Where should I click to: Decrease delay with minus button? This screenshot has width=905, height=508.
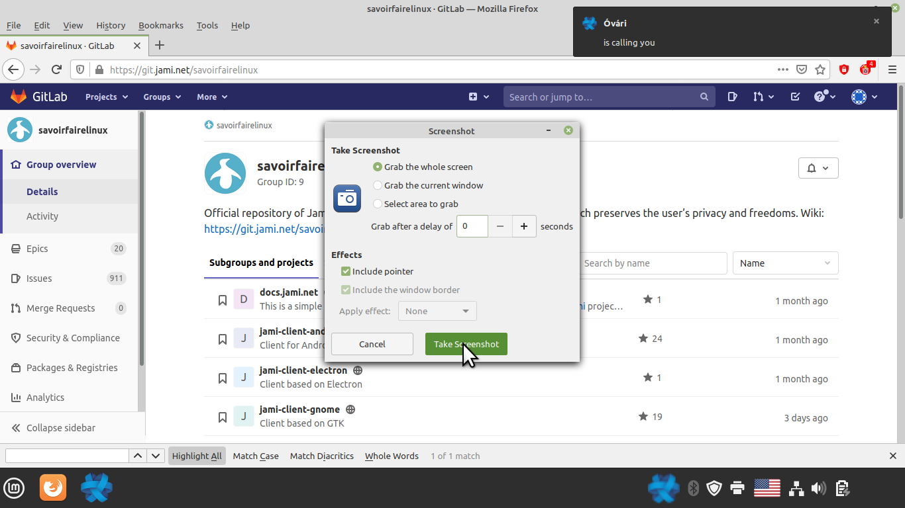(x=500, y=226)
